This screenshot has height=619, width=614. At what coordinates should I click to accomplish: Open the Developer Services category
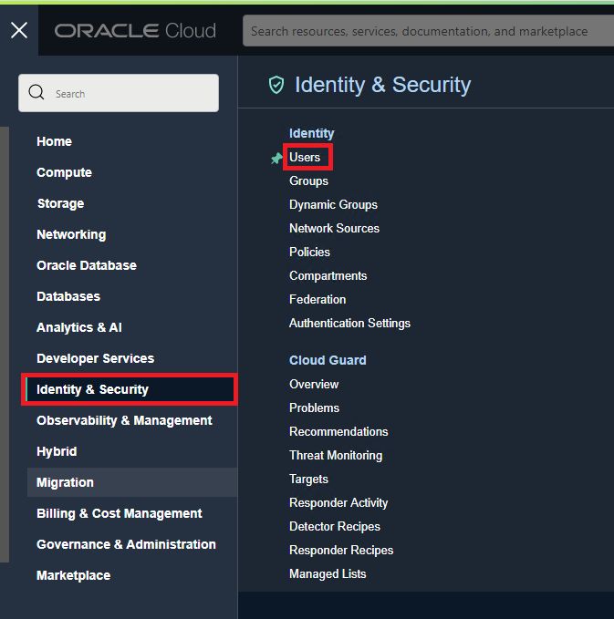95,358
